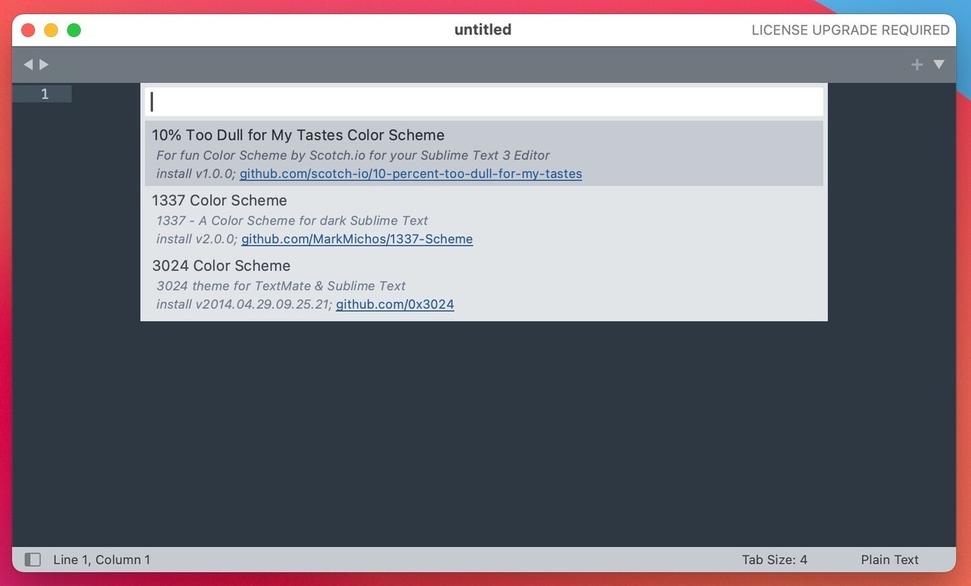Click line number 1 in the gutter

click(45, 94)
